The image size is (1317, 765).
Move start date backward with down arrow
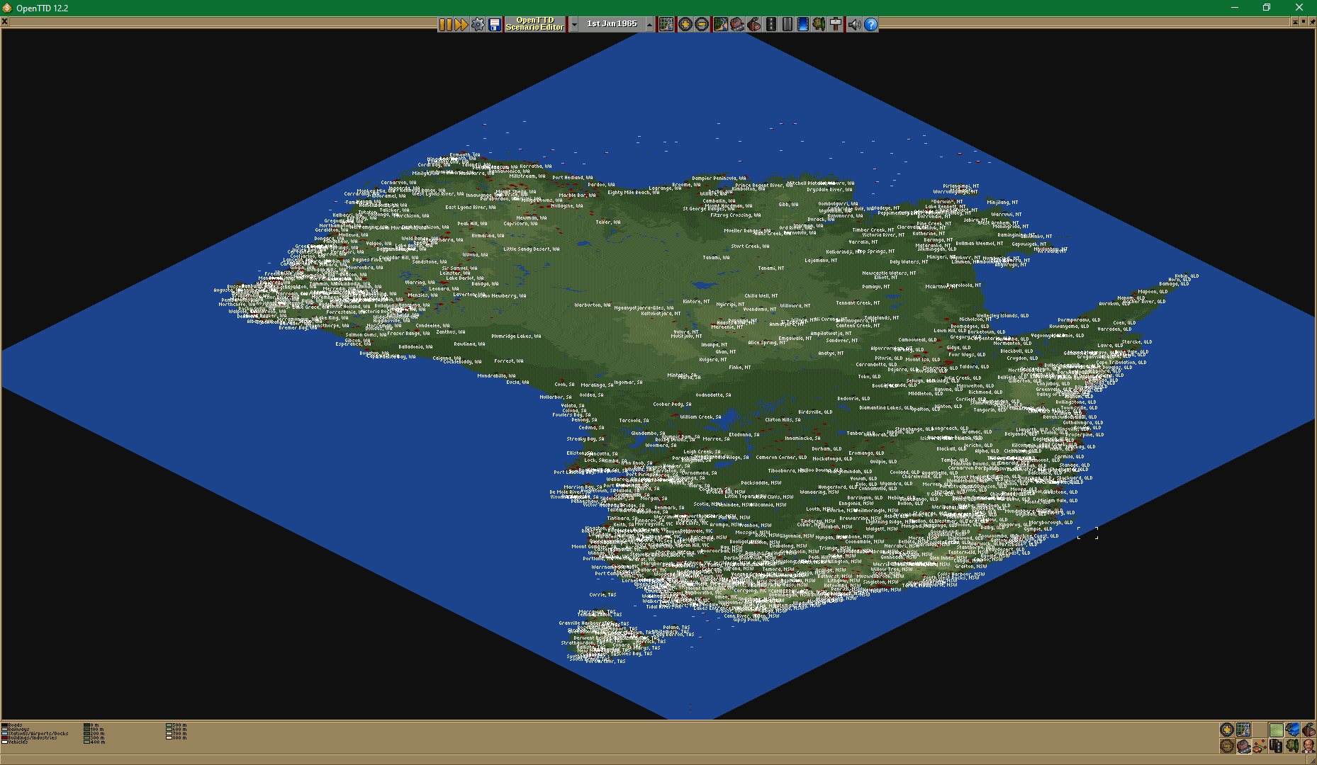(x=573, y=24)
